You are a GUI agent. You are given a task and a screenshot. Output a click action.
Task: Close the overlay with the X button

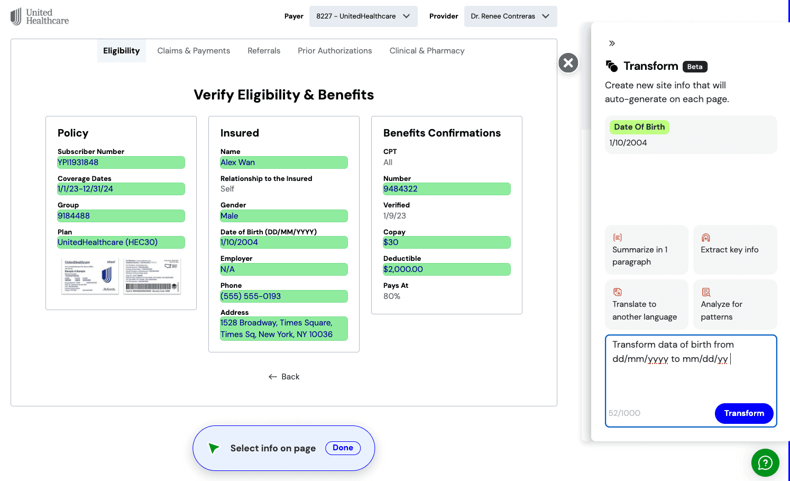(x=568, y=63)
